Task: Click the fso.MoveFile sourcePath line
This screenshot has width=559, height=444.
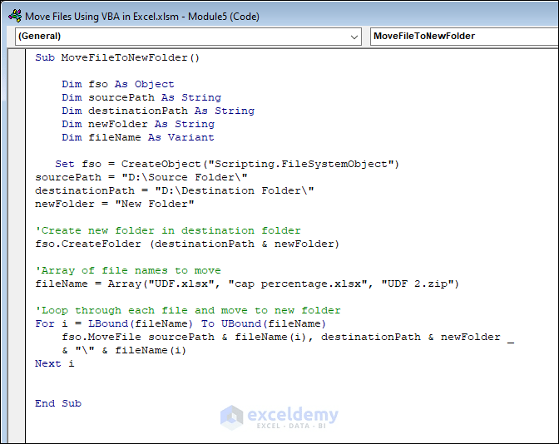Action: pyautogui.click(x=288, y=337)
